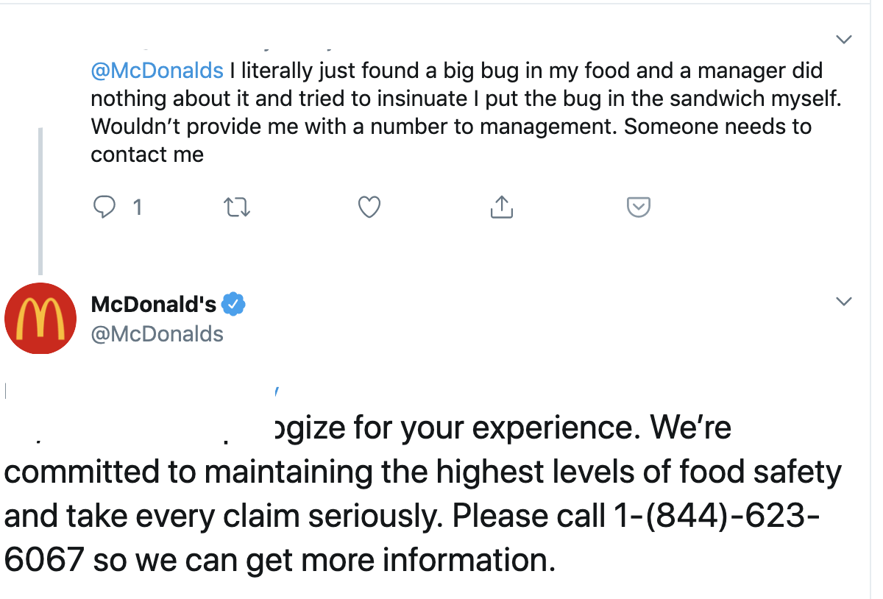Image resolution: width=883 pixels, height=599 pixels.
Task: Open the @McDonalds handle under the name
Action: pos(157,334)
